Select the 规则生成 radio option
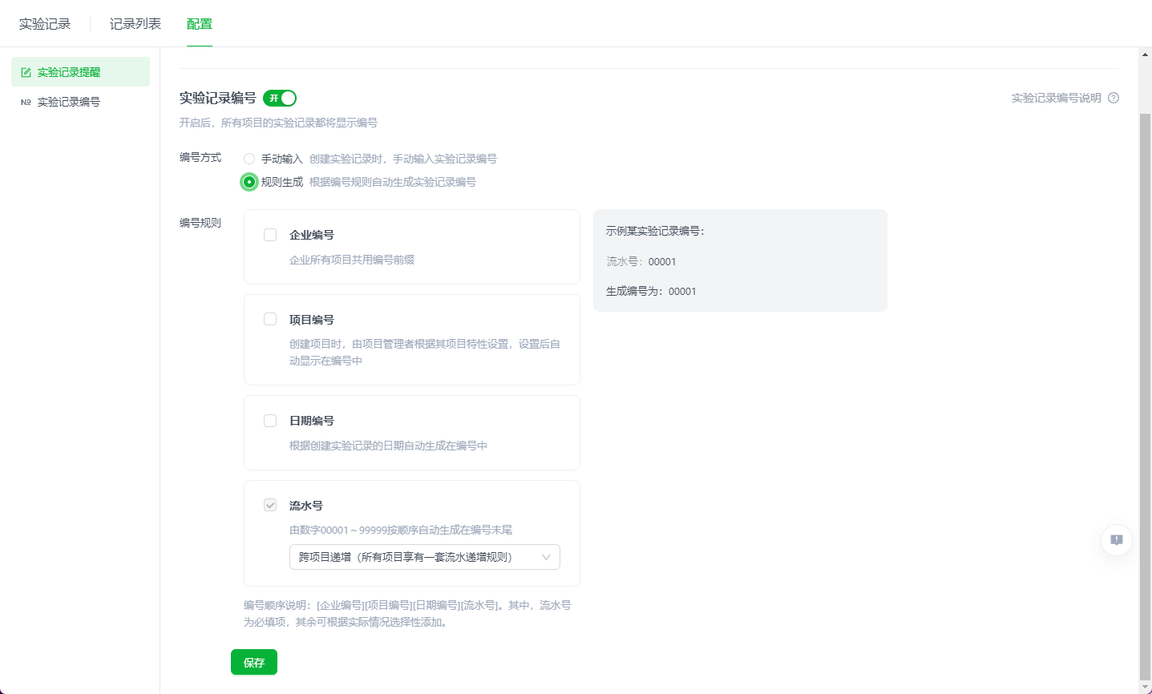 (249, 182)
